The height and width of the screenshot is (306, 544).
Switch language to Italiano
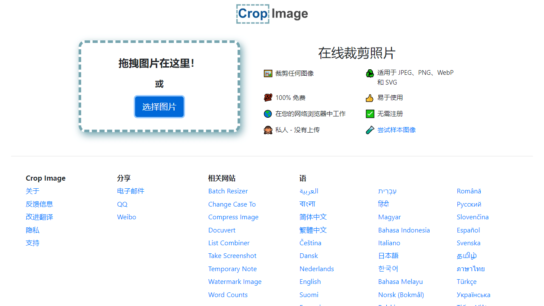tap(389, 243)
